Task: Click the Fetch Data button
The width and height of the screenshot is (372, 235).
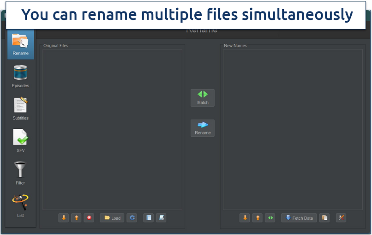Action: [x=299, y=218]
